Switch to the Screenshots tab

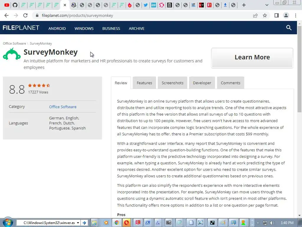click(172, 83)
